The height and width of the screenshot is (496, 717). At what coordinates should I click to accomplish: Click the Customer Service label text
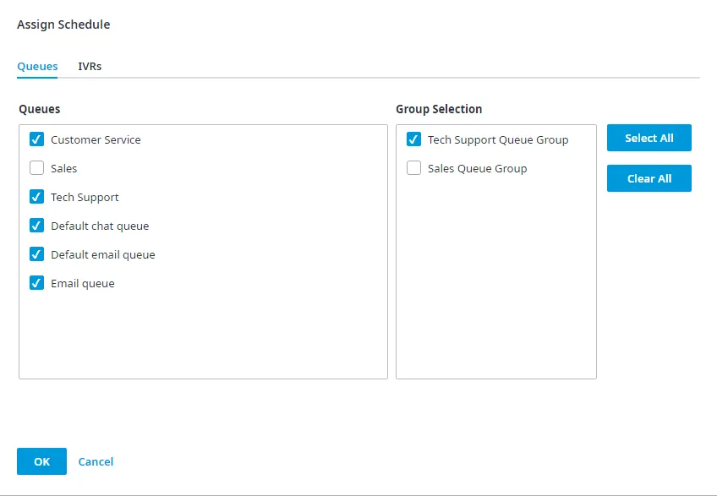96,140
